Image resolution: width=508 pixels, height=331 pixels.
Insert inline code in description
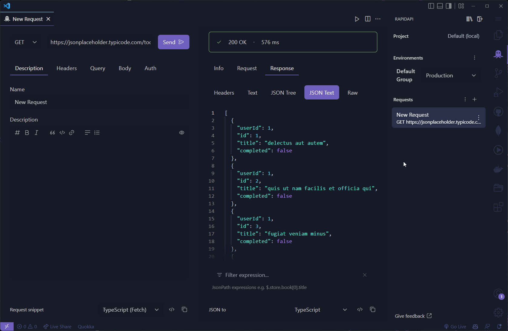tap(62, 133)
